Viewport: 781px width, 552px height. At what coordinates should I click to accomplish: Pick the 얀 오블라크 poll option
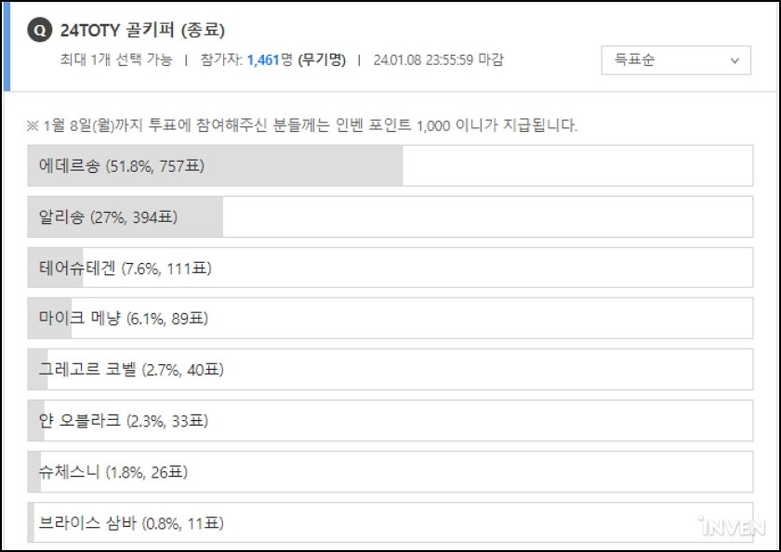pyautogui.click(x=124, y=420)
